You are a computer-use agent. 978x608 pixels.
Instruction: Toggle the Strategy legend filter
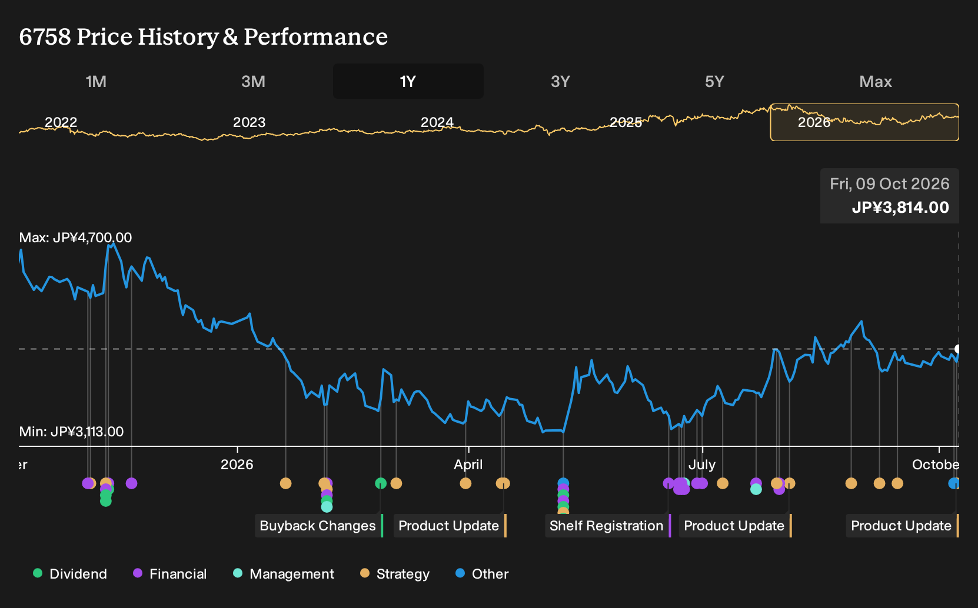coord(395,574)
